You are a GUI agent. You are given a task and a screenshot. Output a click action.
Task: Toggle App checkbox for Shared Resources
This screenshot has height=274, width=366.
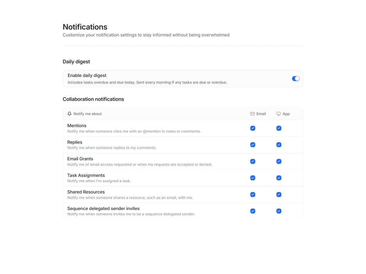[279, 195]
